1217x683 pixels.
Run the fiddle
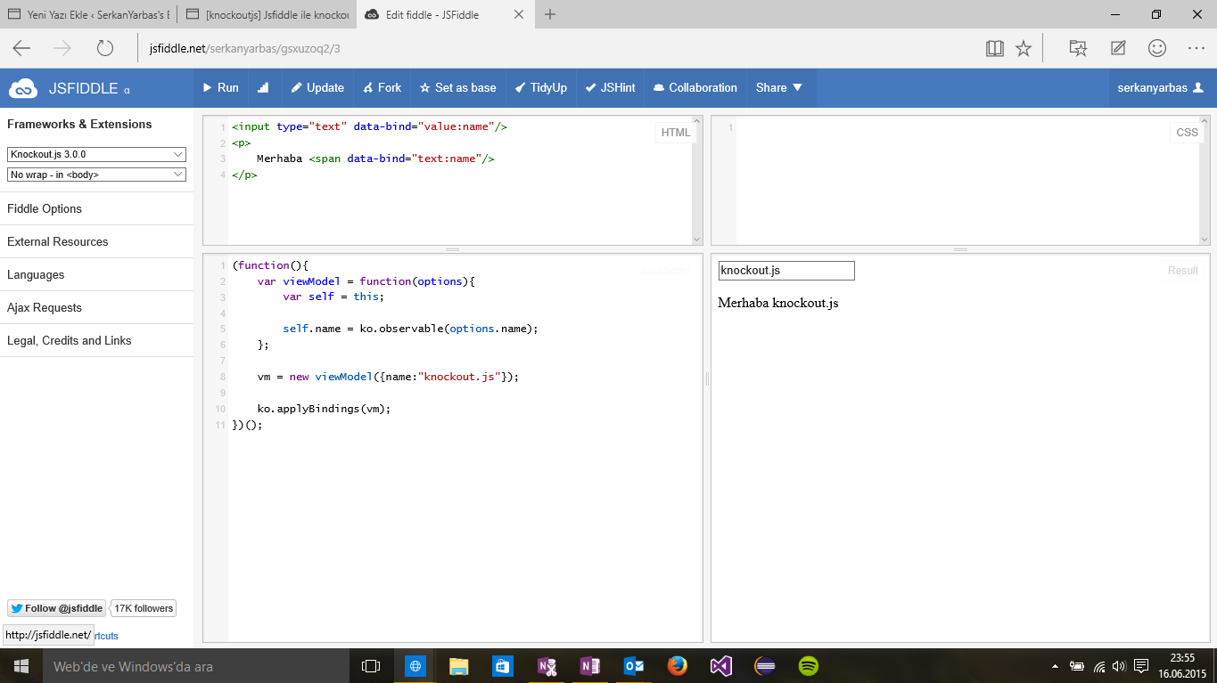pos(221,87)
